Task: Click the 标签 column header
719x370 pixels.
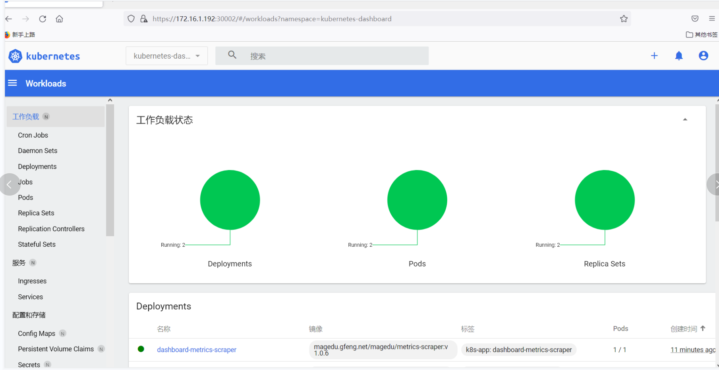Action: pyautogui.click(x=468, y=329)
